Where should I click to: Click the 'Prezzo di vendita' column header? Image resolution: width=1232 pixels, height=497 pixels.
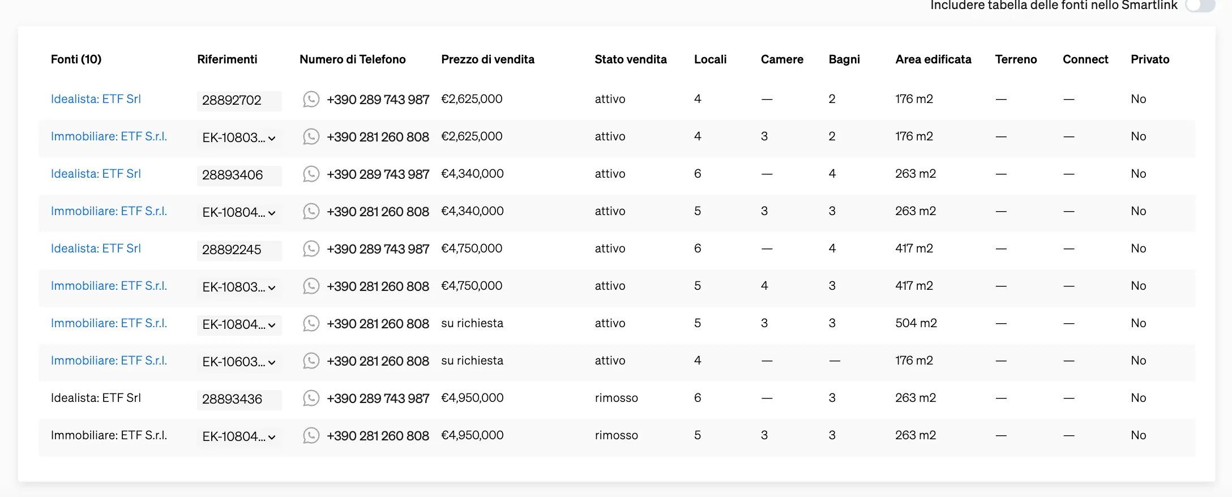pyautogui.click(x=487, y=59)
